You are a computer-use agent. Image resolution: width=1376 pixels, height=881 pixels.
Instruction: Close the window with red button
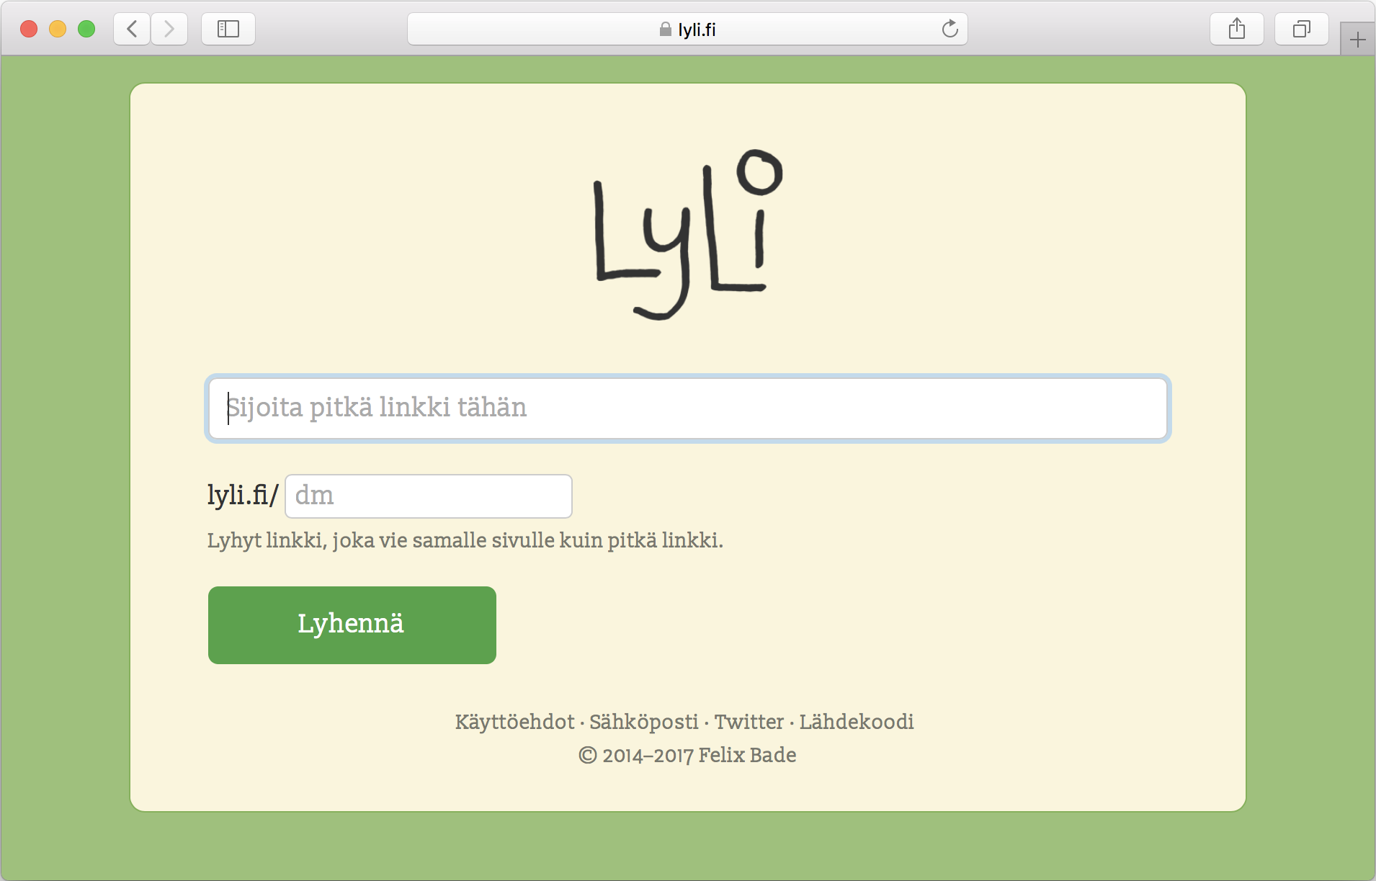[29, 29]
